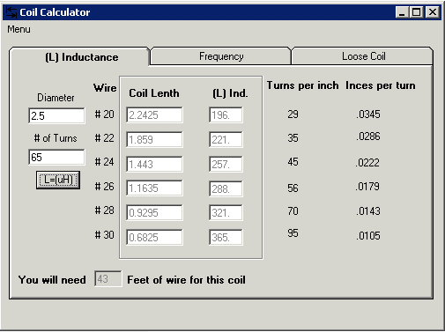Click the L=(uH) calculate button
The width and height of the screenshot is (445, 332).
(x=58, y=180)
